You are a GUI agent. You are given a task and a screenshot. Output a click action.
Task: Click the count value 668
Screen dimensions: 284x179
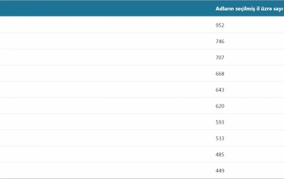tap(220, 74)
